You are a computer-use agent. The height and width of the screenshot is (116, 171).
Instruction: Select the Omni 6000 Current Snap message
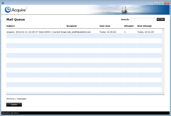pos(36,32)
